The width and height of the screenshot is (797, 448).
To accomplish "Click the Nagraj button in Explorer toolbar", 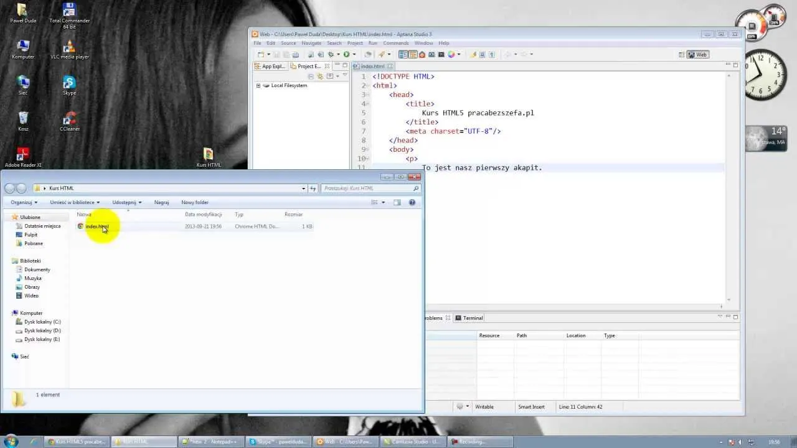I will pos(161,202).
